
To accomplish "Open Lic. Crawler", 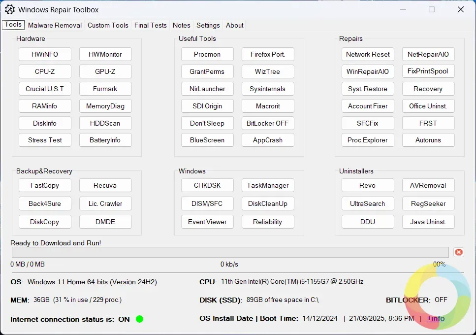I will (x=105, y=203).
